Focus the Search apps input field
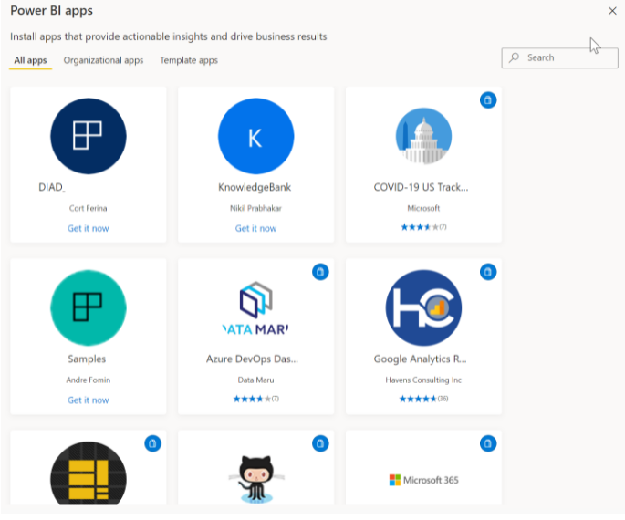Image resolution: width=625 pixels, height=520 pixels. click(x=559, y=57)
